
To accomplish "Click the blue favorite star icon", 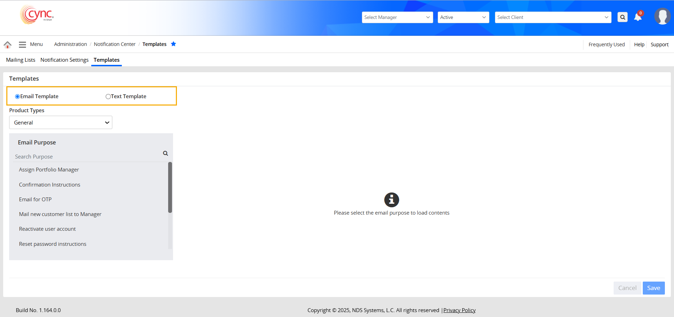I will pos(173,44).
